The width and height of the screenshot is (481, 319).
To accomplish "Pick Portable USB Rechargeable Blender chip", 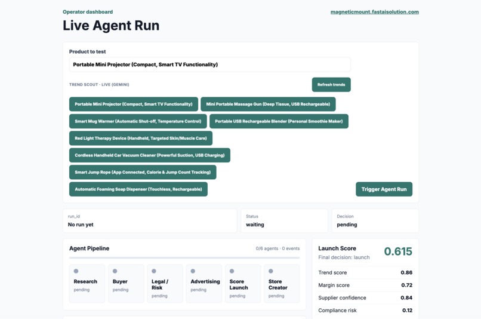I will (x=279, y=121).
